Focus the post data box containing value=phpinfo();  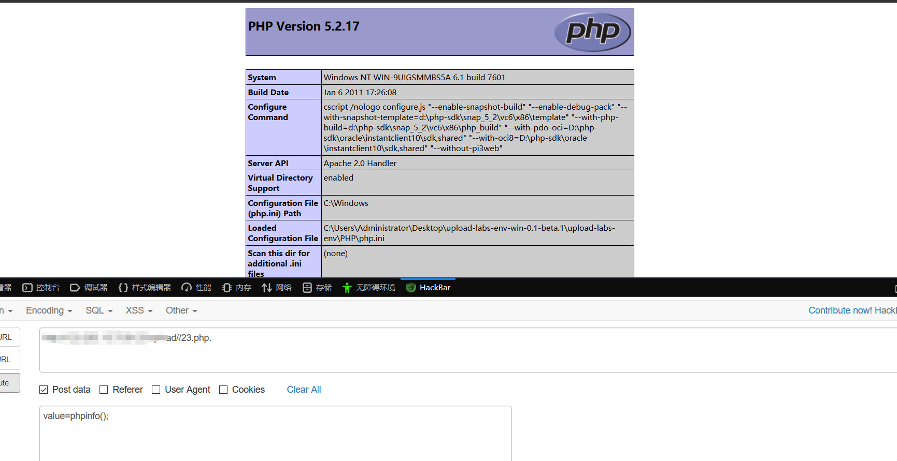pos(276,434)
